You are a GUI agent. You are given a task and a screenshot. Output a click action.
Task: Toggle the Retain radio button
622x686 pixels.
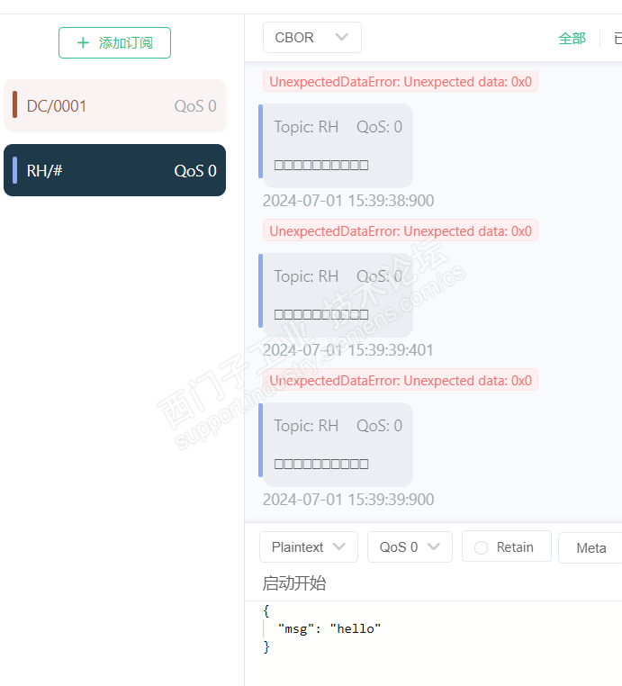tap(482, 547)
